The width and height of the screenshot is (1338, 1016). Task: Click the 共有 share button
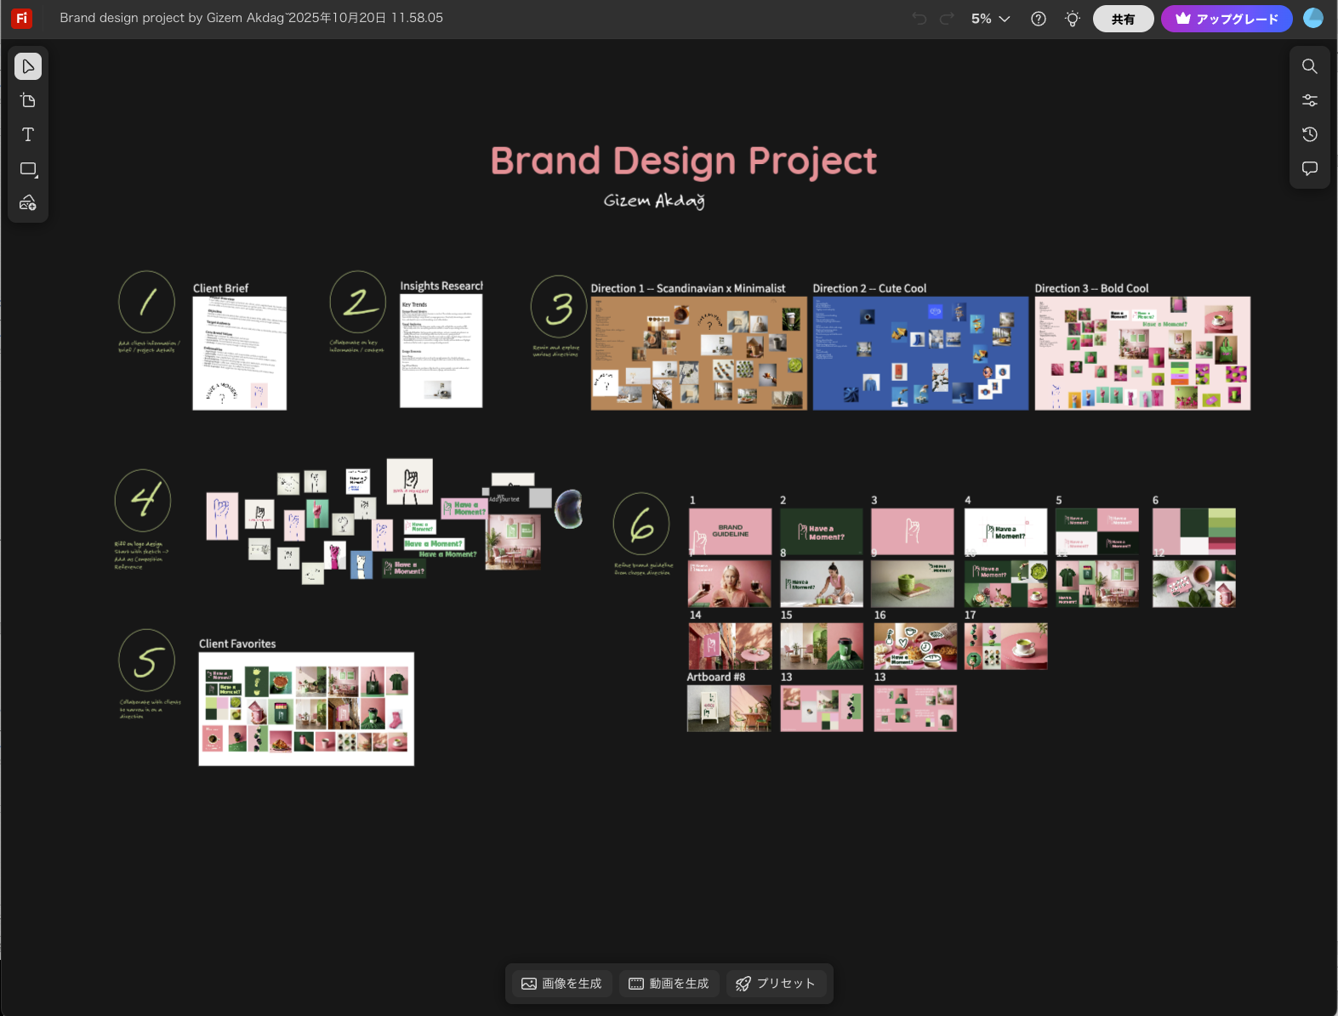[x=1123, y=19]
